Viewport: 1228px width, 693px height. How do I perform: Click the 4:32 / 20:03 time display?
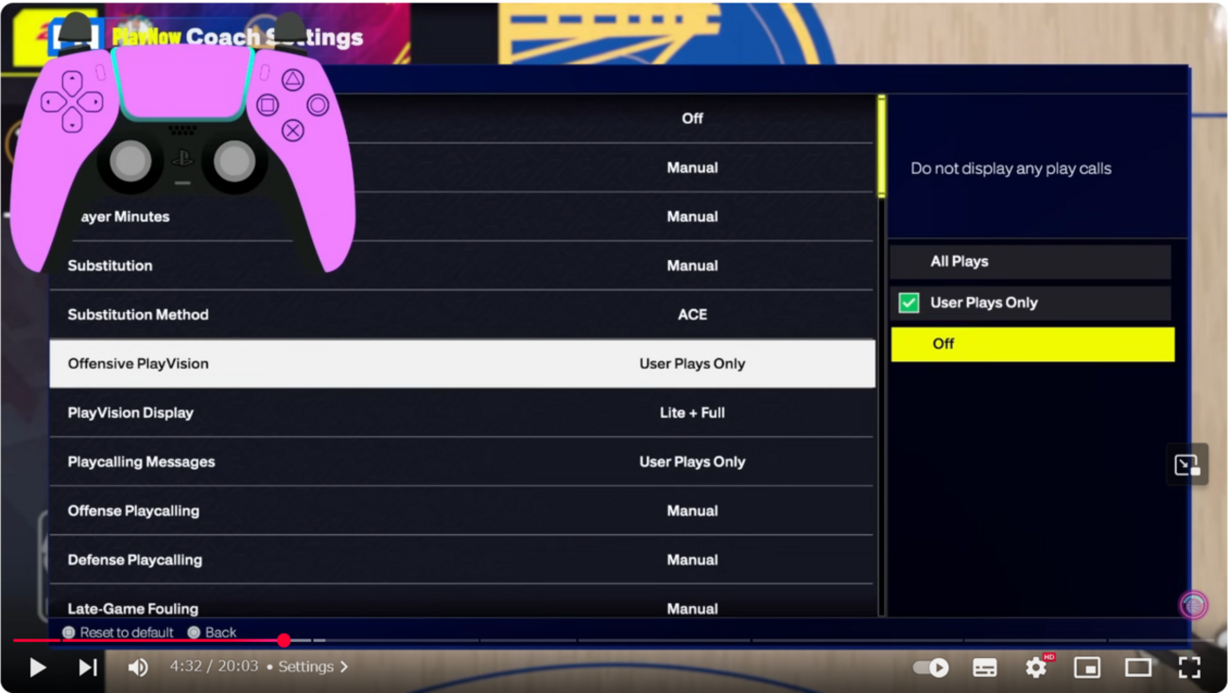pos(215,667)
